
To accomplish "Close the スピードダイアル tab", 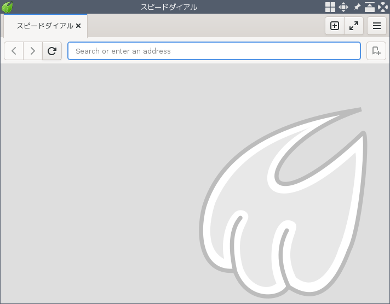I will (x=78, y=26).
